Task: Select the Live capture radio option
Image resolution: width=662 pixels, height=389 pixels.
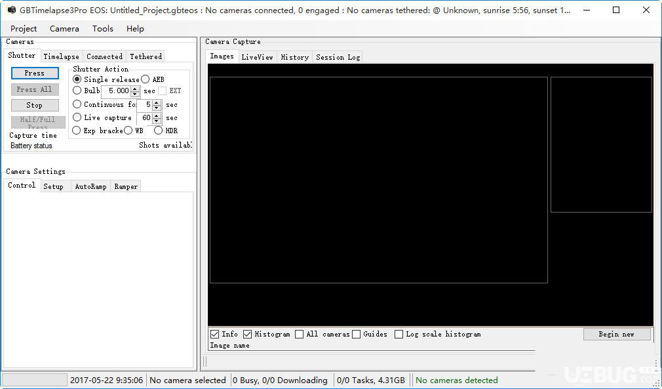Action: point(77,117)
